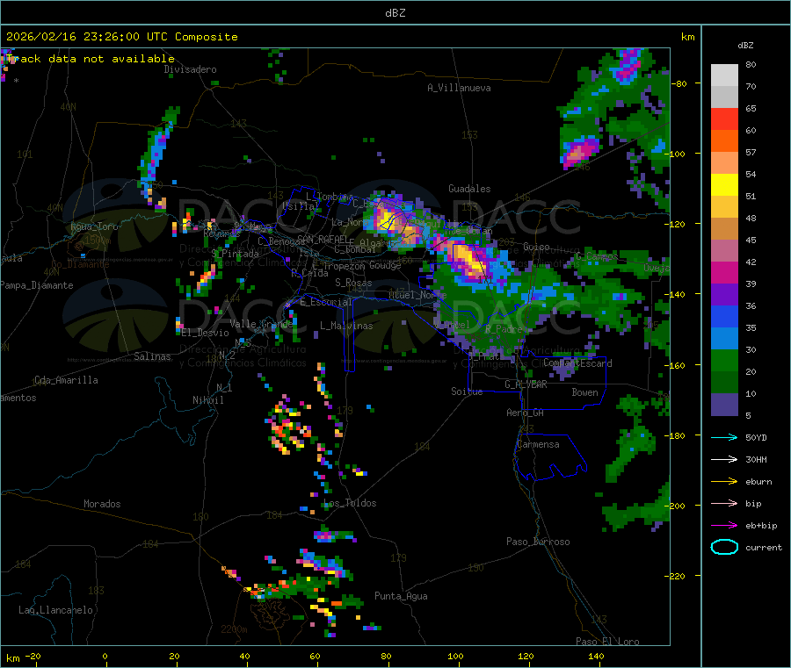Click the '100' tick on bottom km axis
Image resolution: width=791 pixels, height=668 pixels.
pos(455,656)
